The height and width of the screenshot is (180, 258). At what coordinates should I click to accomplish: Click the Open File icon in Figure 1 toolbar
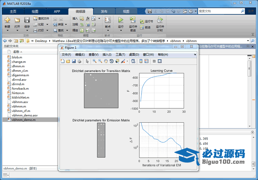click(x=68, y=61)
